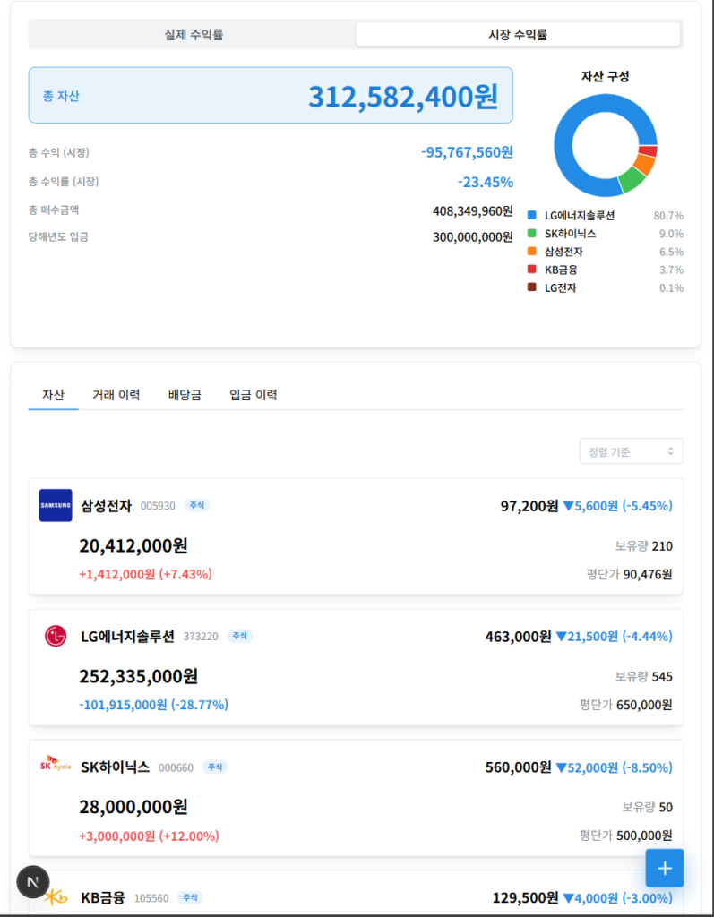Image resolution: width=714 pixels, height=917 pixels.
Task: Click the blue LG에너지솔루션 legend swatch
Action: (531, 216)
